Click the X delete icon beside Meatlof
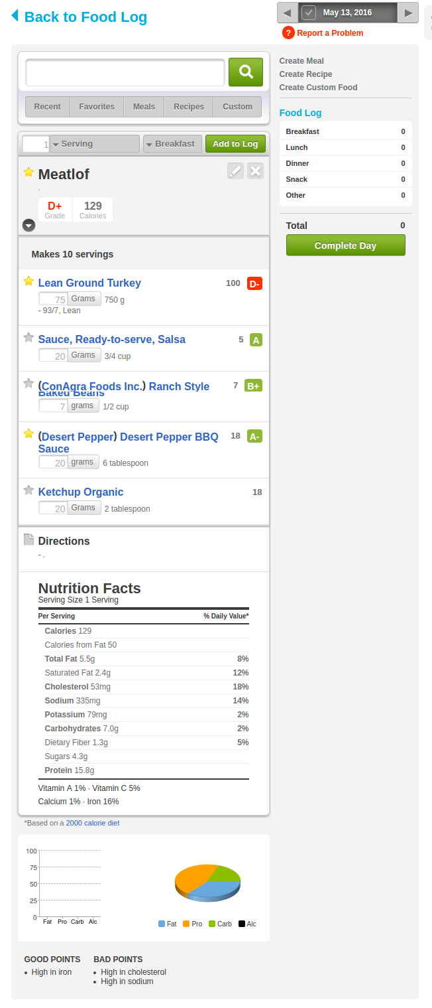 [x=255, y=171]
